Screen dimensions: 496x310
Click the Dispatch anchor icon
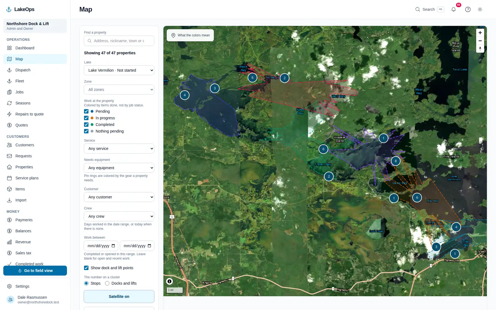tap(9, 70)
